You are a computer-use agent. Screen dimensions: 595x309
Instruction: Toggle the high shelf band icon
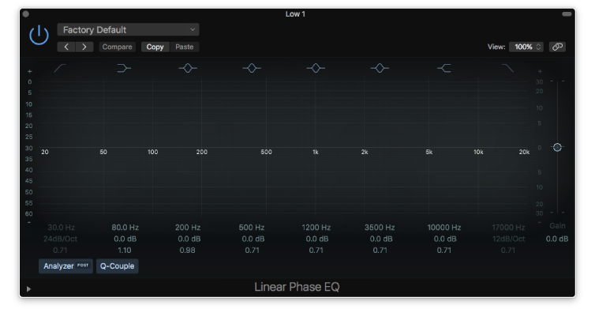(x=444, y=68)
